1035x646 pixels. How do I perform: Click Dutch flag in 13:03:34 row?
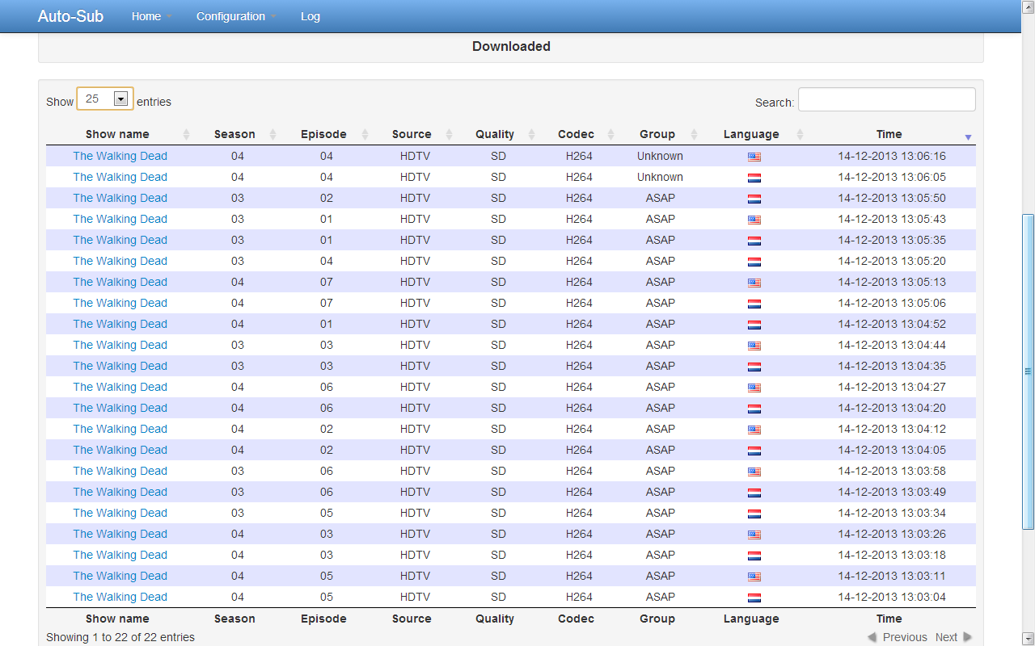click(x=754, y=514)
